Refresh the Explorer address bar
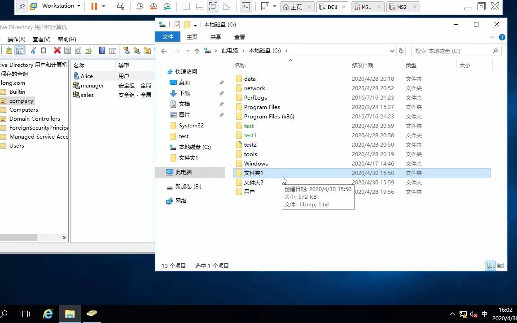517x323 pixels. tap(401, 51)
